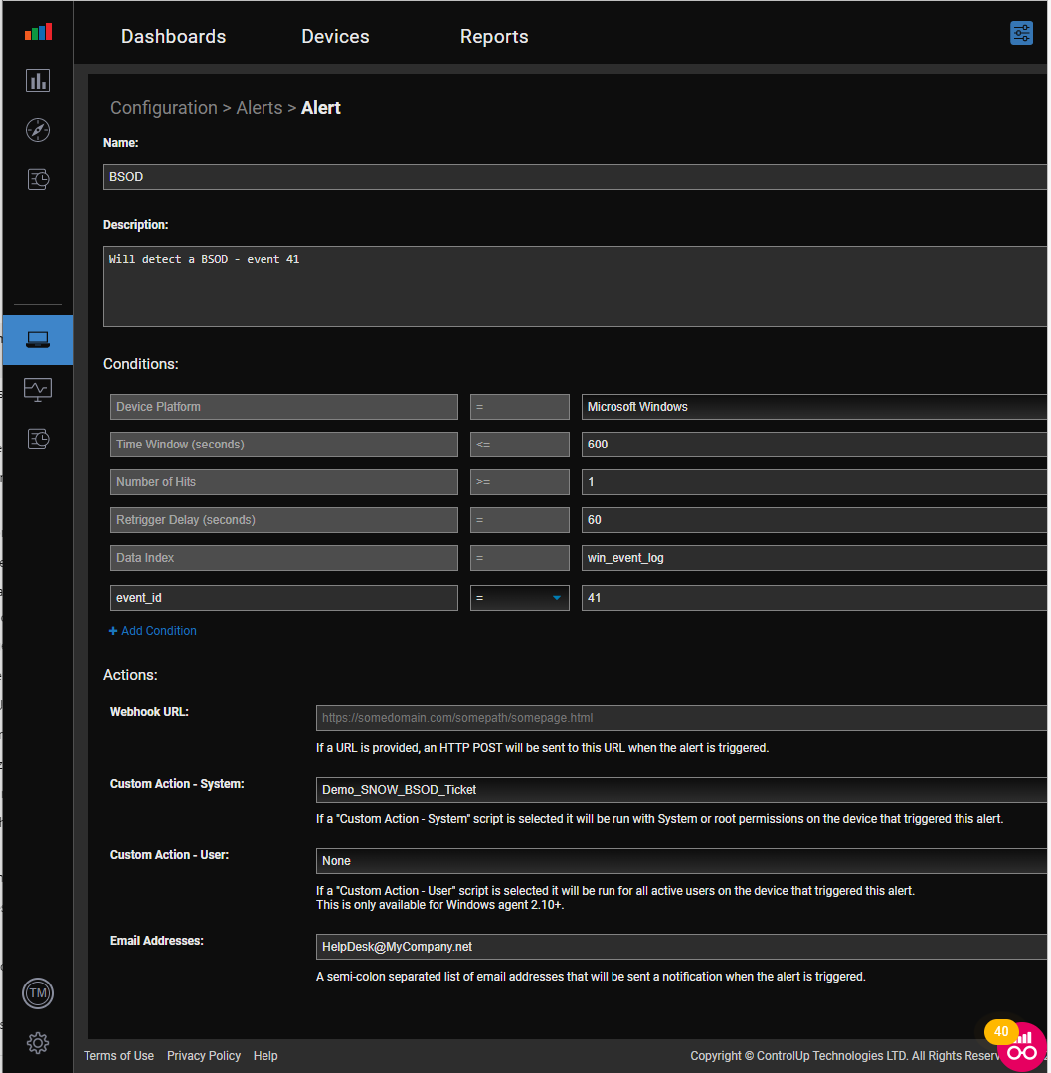Go to the Dashboards tab
This screenshot has width=1051, height=1073.
pos(173,36)
